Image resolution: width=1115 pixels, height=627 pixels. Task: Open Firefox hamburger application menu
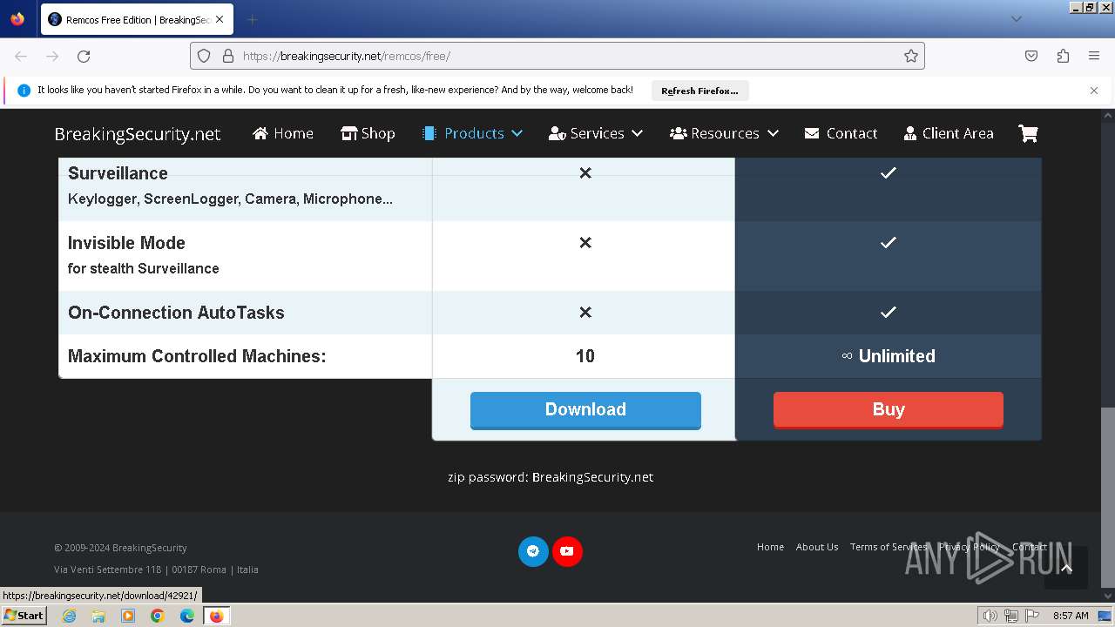[x=1094, y=56]
